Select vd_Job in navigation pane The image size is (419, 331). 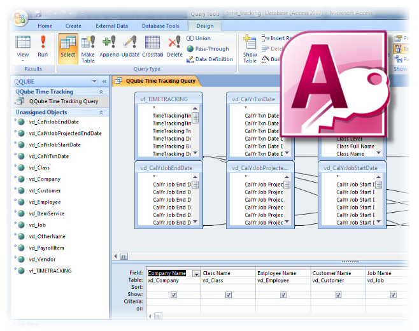coord(38,225)
